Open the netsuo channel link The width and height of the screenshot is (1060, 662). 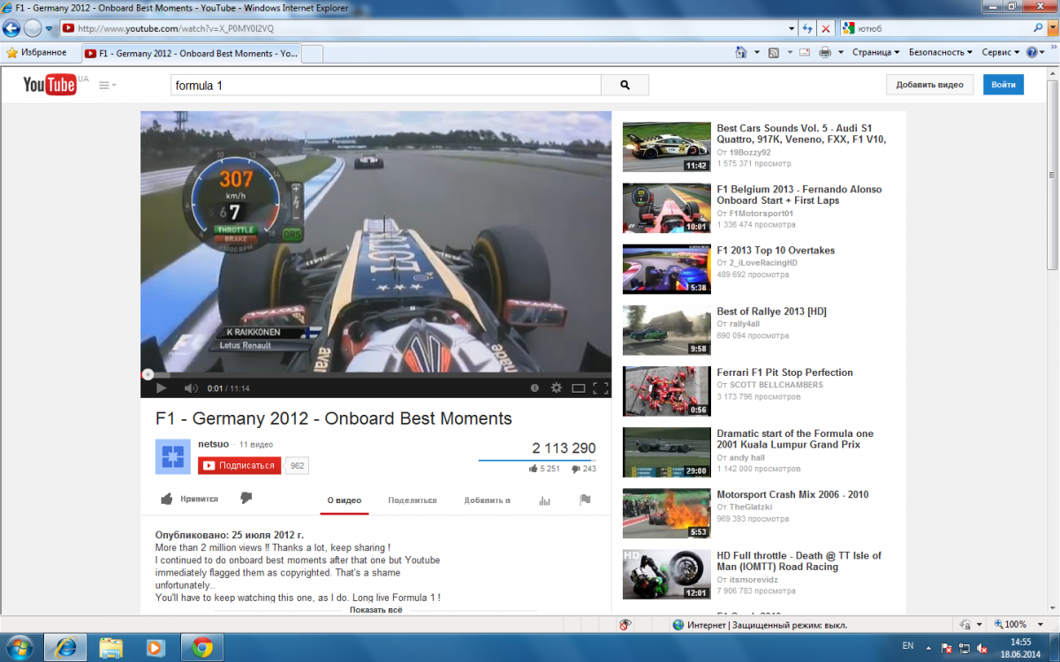point(214,444)
